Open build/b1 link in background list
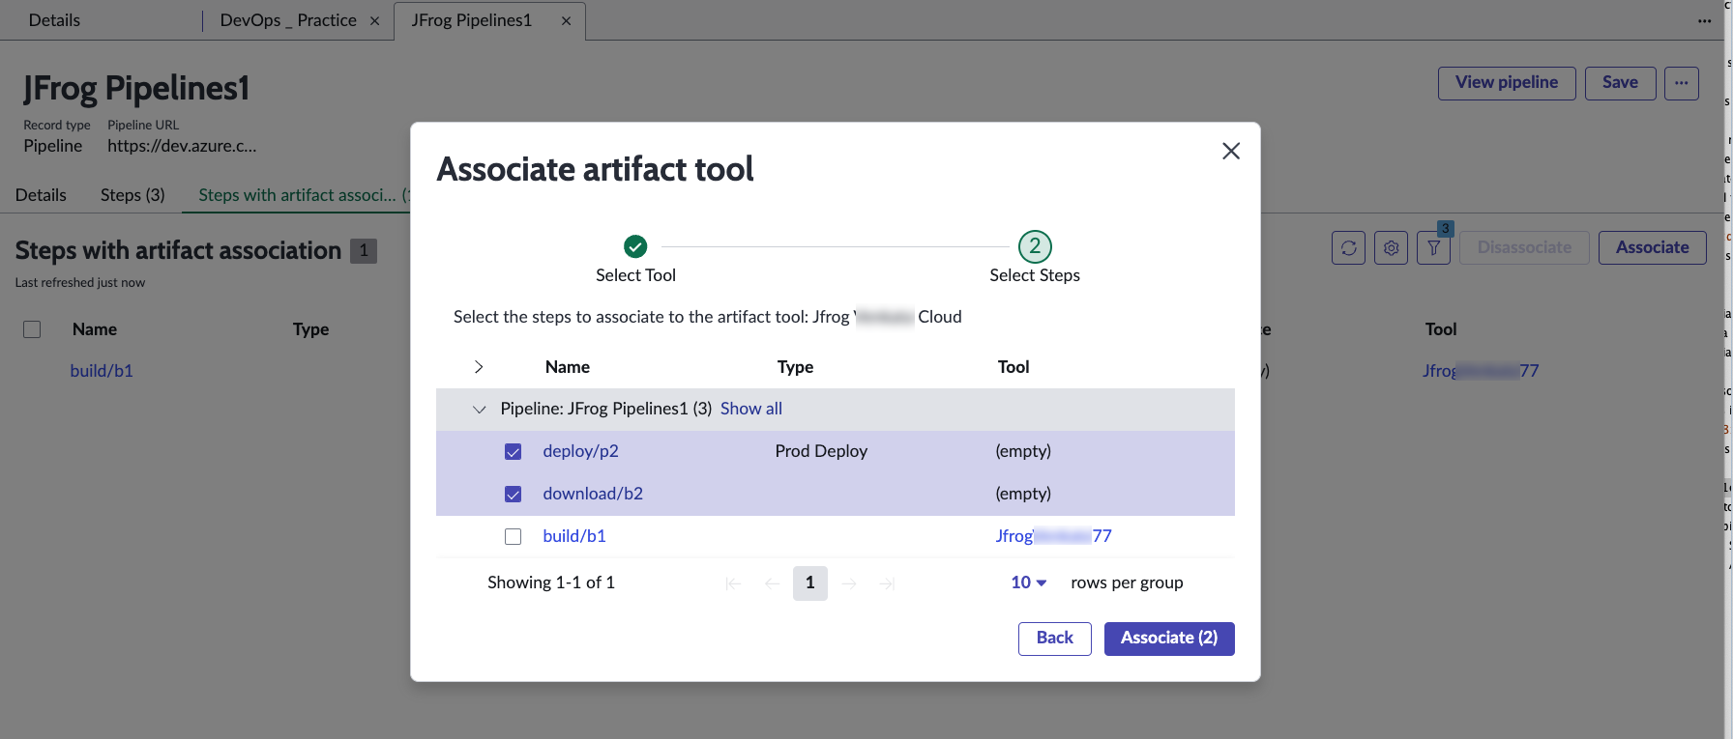Image resolution: width=1733 pixels, height=739 pixels. (102, 371)
